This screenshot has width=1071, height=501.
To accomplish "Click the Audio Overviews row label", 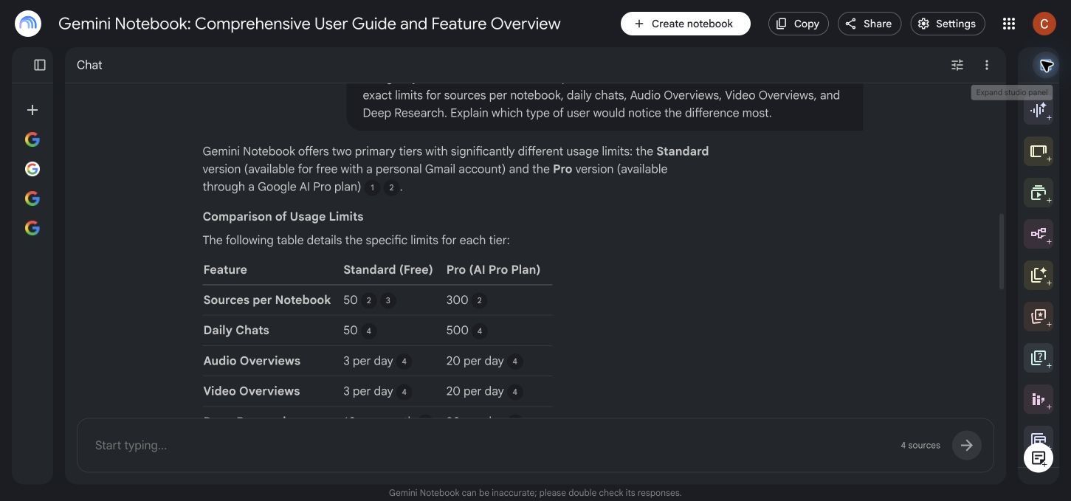I will (x=252, y=362).
